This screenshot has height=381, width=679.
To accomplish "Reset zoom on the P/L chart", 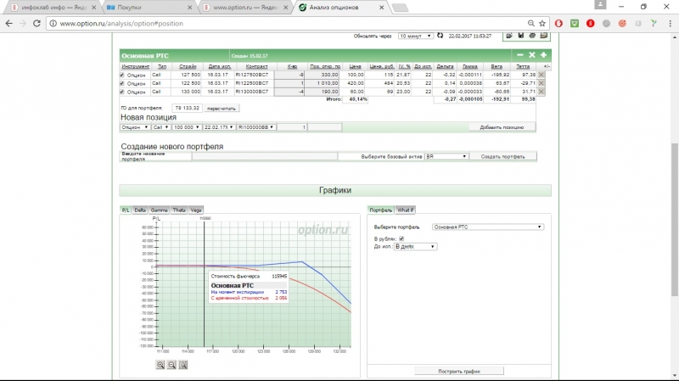I will [183, 365].
